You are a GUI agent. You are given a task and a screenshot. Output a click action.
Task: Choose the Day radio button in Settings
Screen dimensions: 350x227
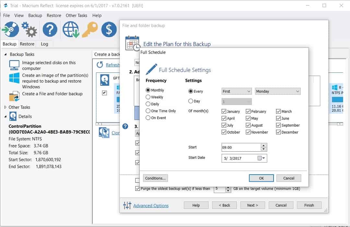(191, 101)
